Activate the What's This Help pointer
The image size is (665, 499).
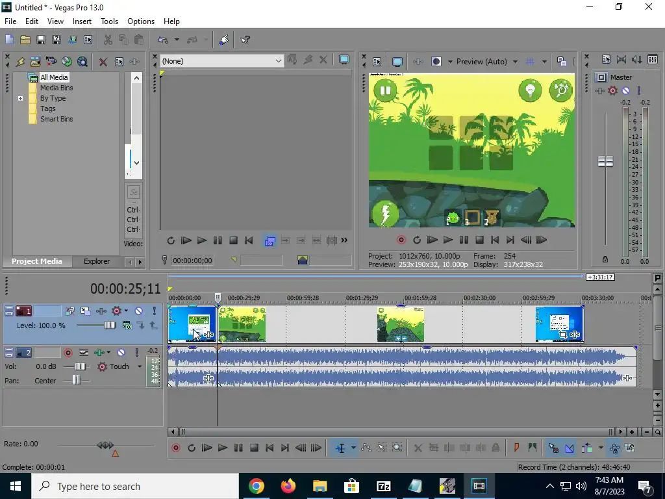click(x=245, y=40)
